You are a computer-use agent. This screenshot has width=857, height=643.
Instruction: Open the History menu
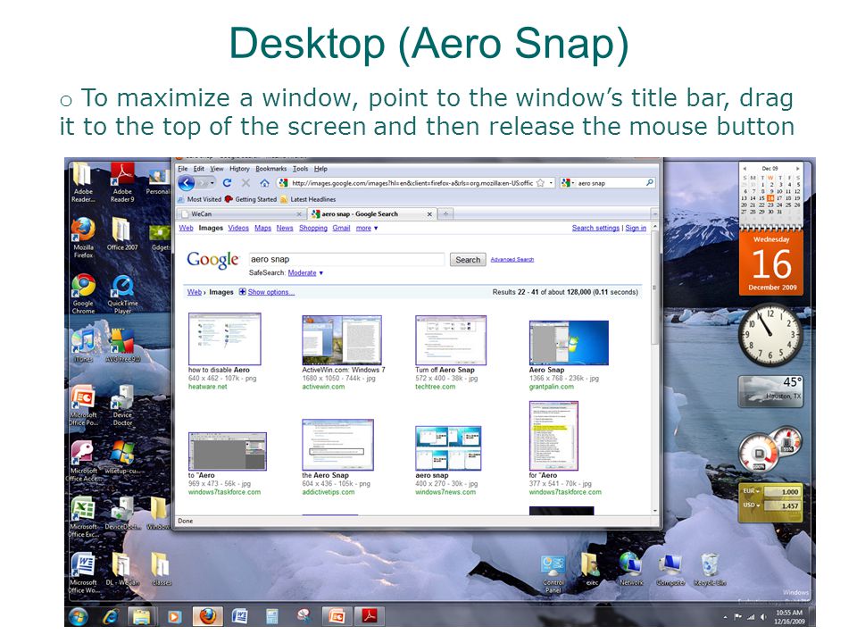click(239, 169)
